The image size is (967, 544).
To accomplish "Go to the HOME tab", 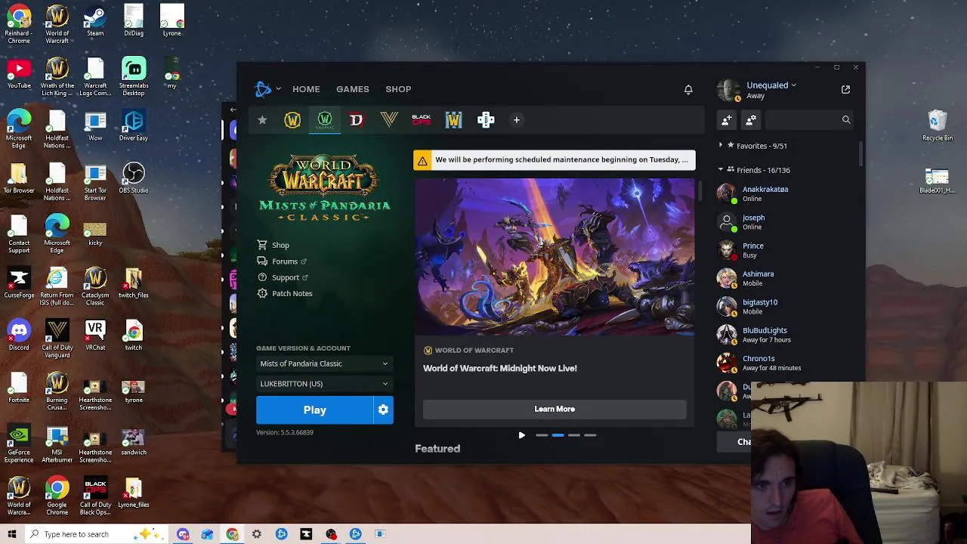I will point(306,89).
